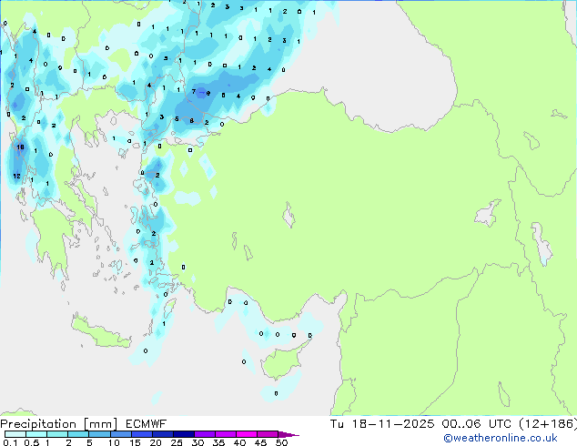The width and height of the screenshot is (577, 446).
Task: Click the '7' precipitation value on map
Action: coord(194,91)
